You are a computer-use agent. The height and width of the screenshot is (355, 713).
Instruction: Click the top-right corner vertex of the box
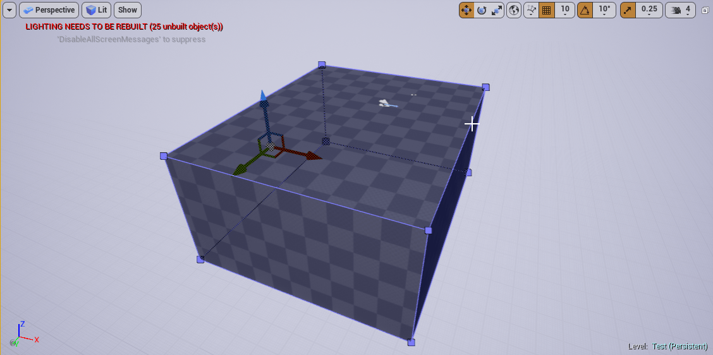(x=485, y=87)
